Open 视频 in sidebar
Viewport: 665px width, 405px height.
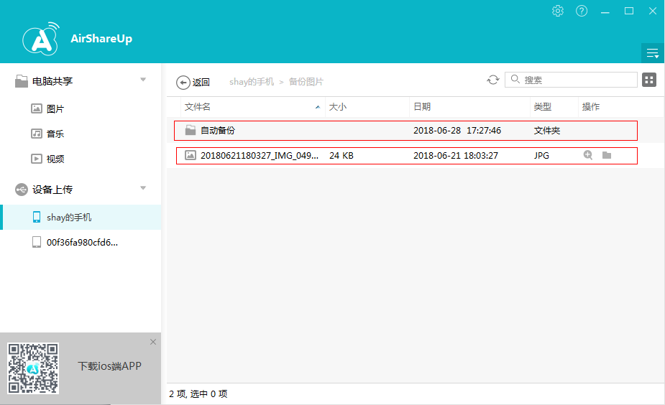tap(55, 159)
